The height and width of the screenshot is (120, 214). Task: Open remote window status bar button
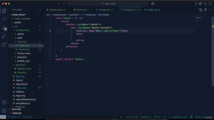(x=3, y=117)
